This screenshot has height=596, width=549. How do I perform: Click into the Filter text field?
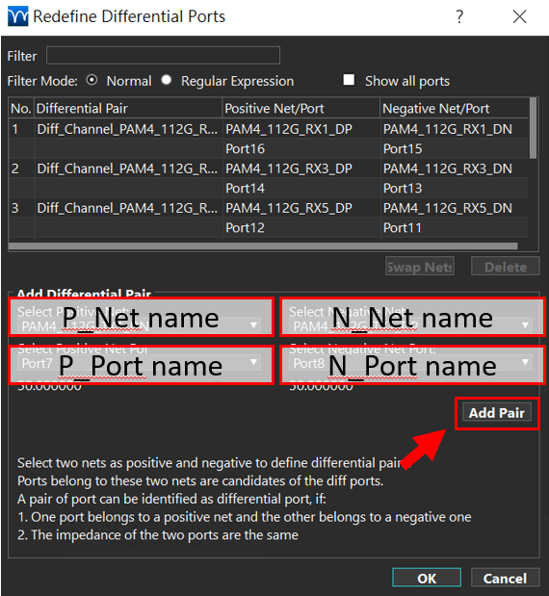pyautogui.click(x=163, y=56)
